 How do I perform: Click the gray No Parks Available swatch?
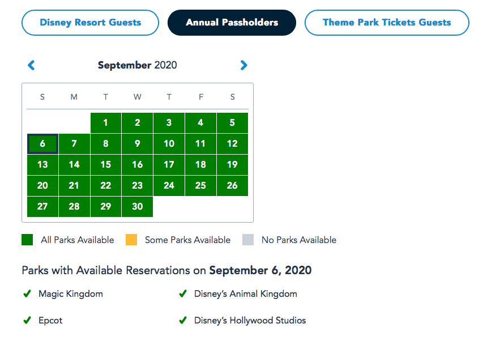(248, 240)
